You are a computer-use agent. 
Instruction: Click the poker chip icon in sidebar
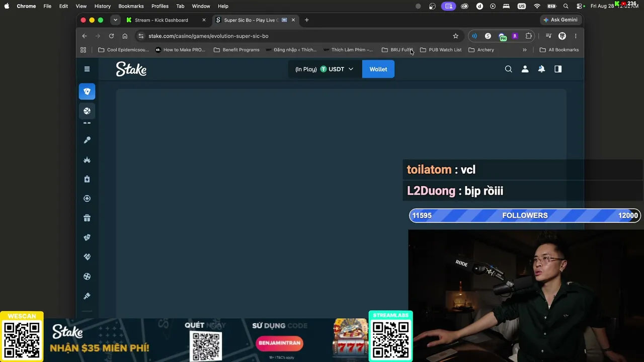tap(87, 199)
